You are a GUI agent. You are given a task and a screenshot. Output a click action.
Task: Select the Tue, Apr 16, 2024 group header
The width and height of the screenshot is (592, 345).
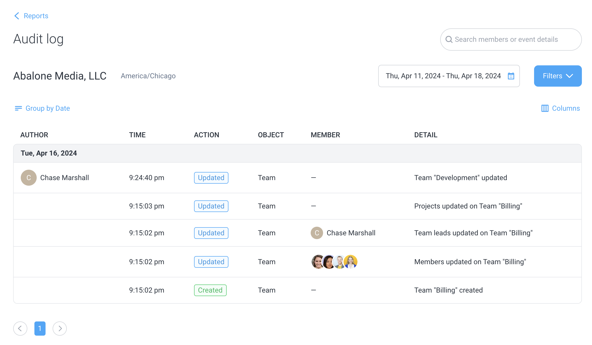[298, 153]
